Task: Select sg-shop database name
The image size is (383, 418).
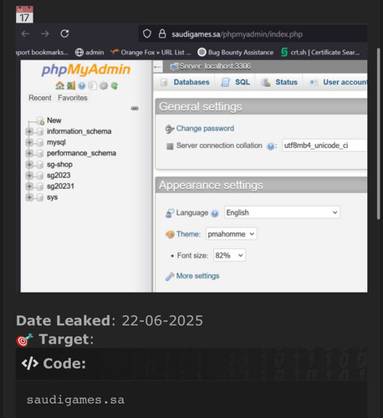Action: [x=59, y=165]
